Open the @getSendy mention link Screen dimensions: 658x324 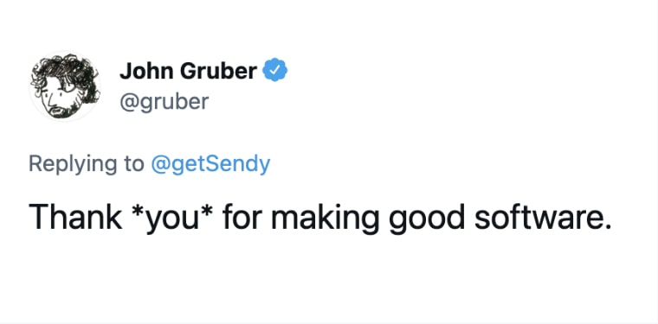(x=210, y=164)
